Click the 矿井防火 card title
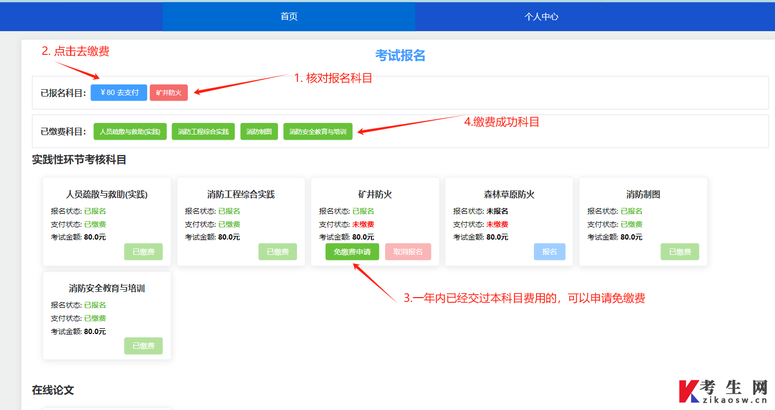The height and width of the screenshot is (410, 775). [375, 194]
